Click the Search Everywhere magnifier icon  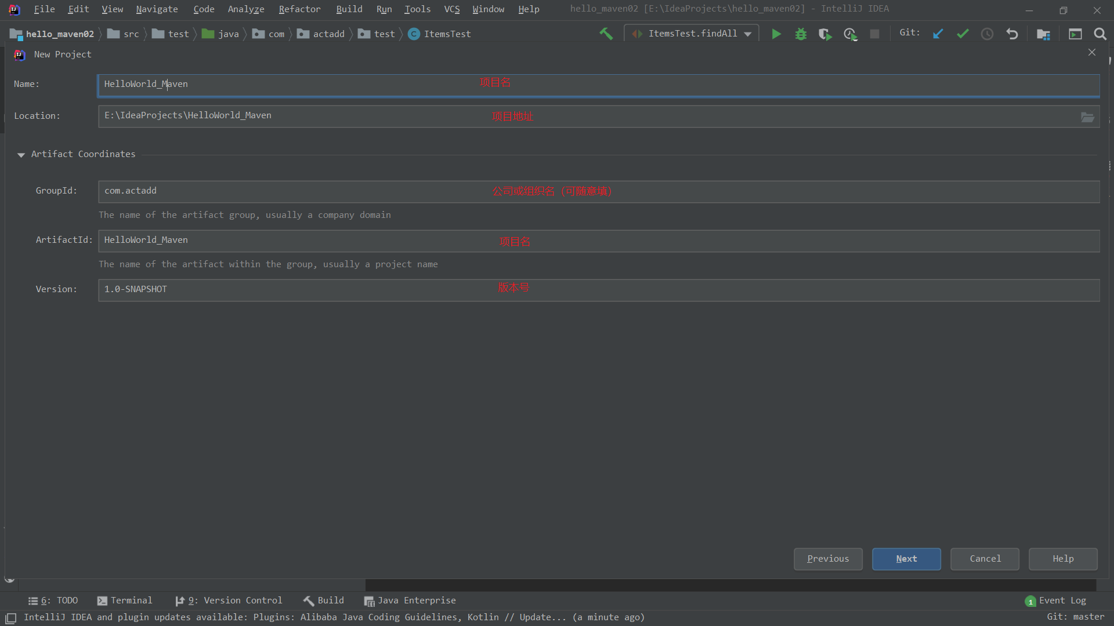(x=1099, y=34)
